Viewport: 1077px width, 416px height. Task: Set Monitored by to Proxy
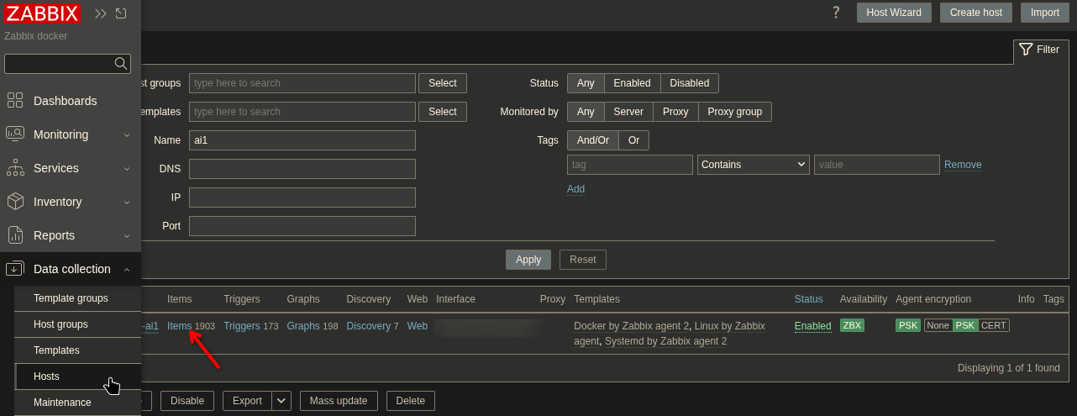coord(675,112)
